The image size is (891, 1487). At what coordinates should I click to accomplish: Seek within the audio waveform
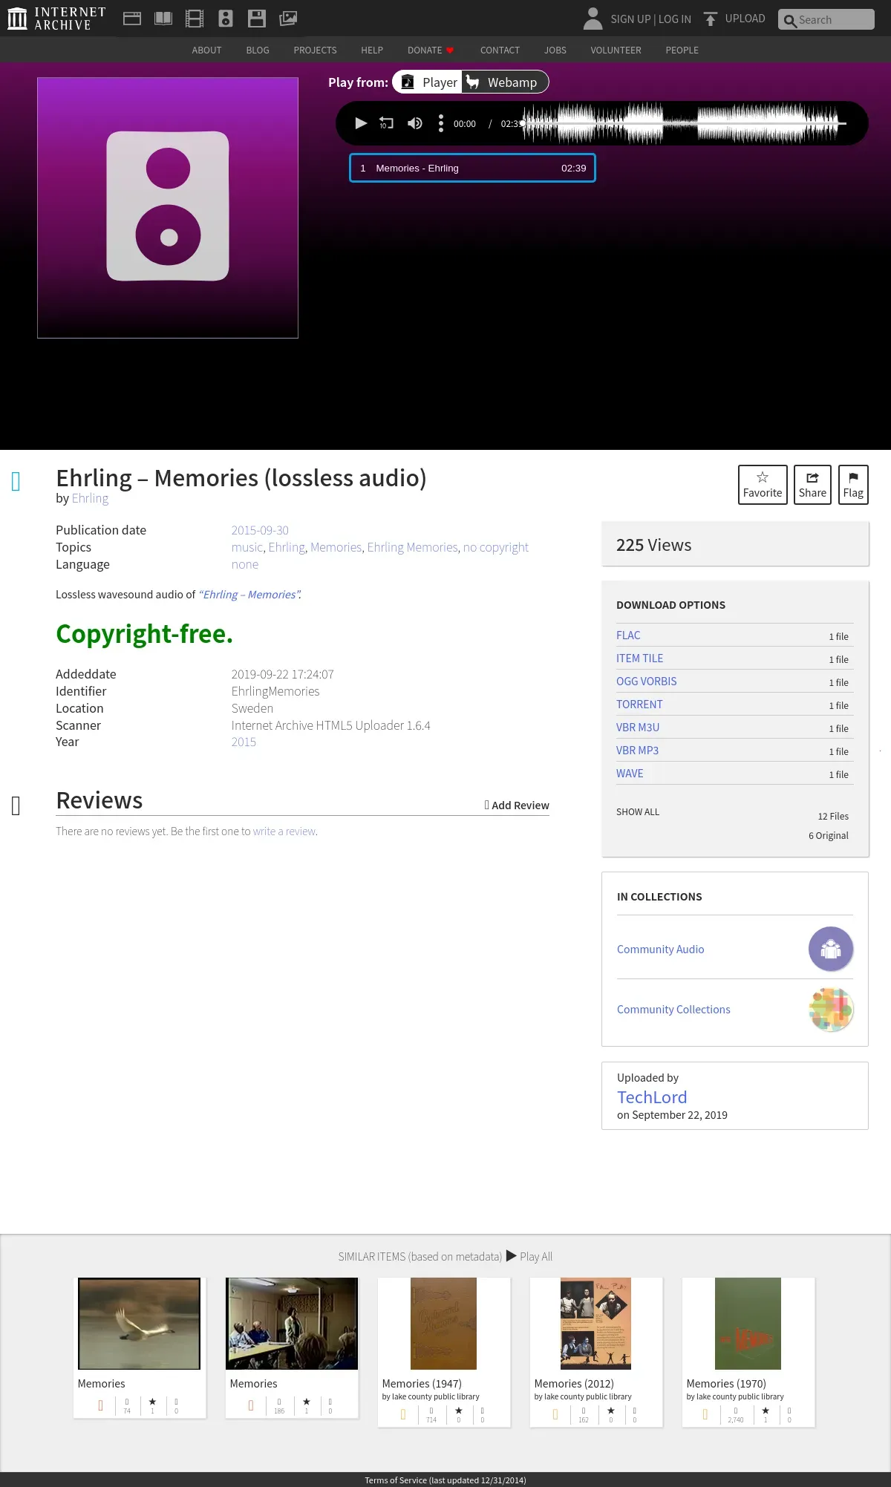point(685,123)
